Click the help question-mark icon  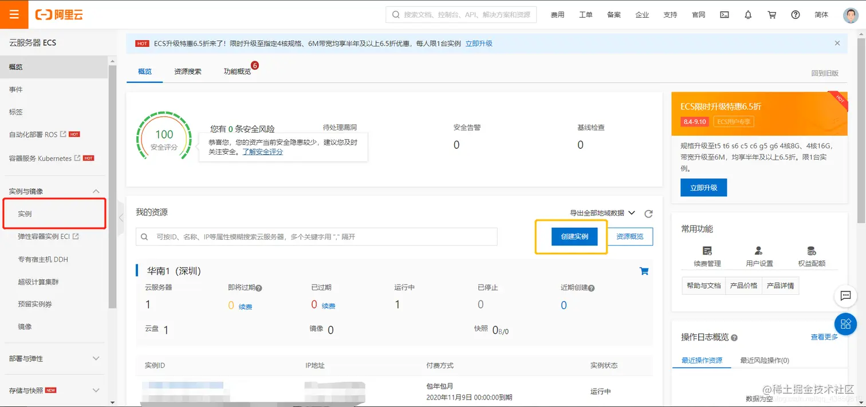tap(795, 14)
